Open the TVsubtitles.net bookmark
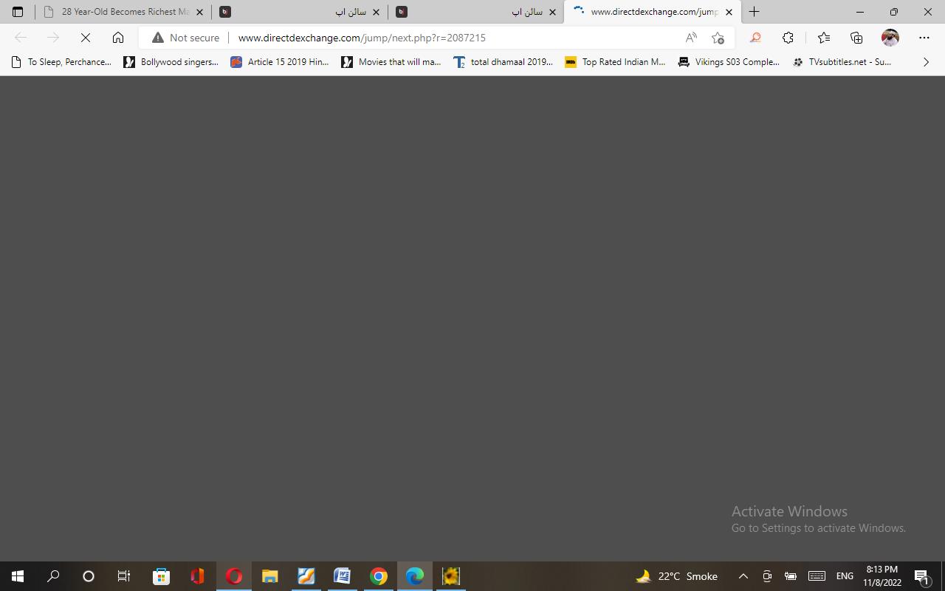This screenshot has height=591, width=945. pyautogui.click(x=842, y=62)
